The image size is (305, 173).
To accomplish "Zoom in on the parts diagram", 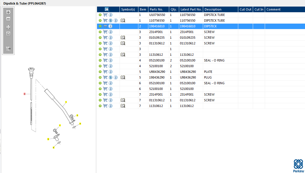I will pos(8,12).
